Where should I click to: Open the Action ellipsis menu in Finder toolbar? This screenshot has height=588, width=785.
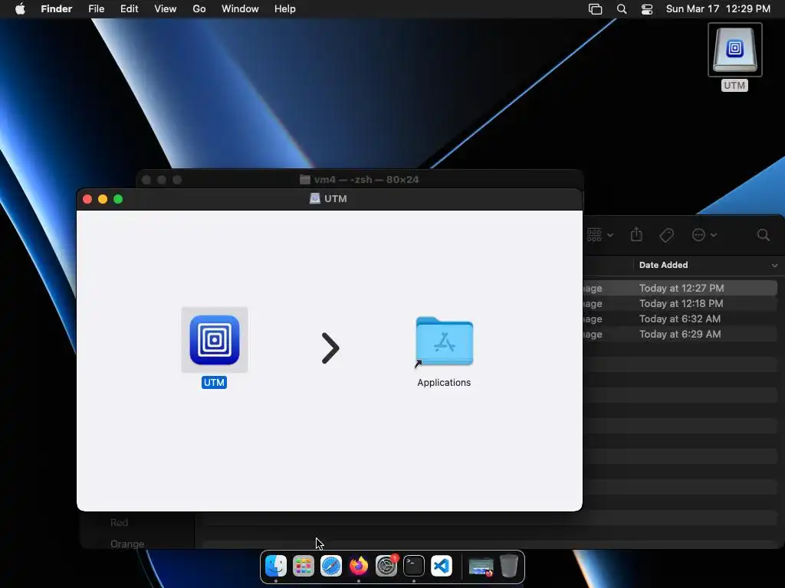[704, 234]
